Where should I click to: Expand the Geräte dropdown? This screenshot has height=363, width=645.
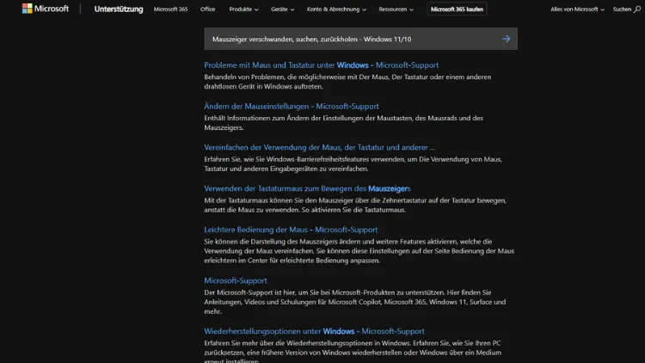(x=283, y=9)
